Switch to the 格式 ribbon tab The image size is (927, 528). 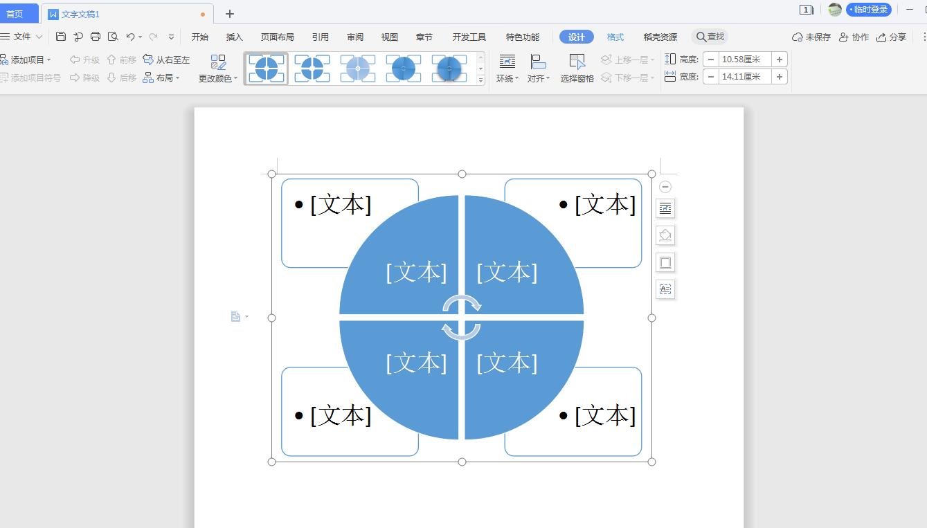click(x=615, y=37)
